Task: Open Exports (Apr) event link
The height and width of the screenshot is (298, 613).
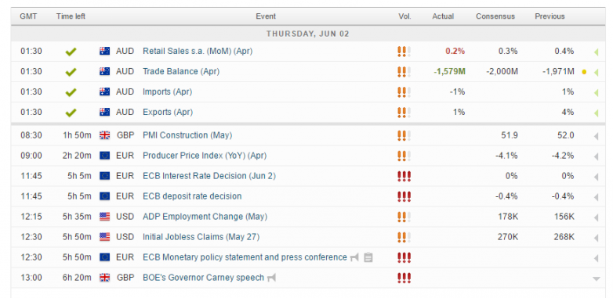Action: tap(168, 112)
